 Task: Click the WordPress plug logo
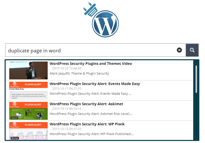101,20
